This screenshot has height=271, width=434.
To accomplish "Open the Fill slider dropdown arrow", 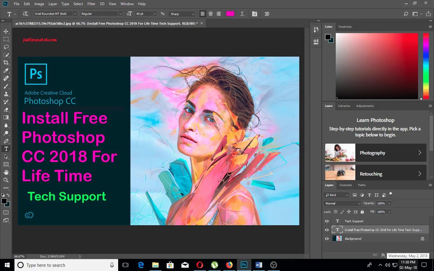I will point(389,212).
